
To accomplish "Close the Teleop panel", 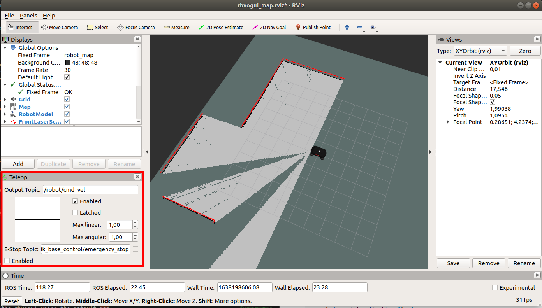I will pyautogui.click(x=137, y=177).
